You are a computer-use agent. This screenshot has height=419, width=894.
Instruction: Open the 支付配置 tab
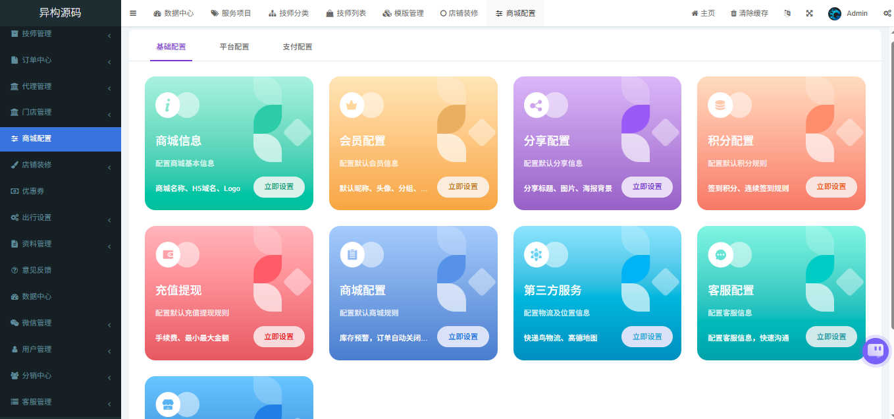coord(298,47)
